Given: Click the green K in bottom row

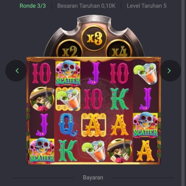Looking at the screenshot, I should click(x=68, y=151).
